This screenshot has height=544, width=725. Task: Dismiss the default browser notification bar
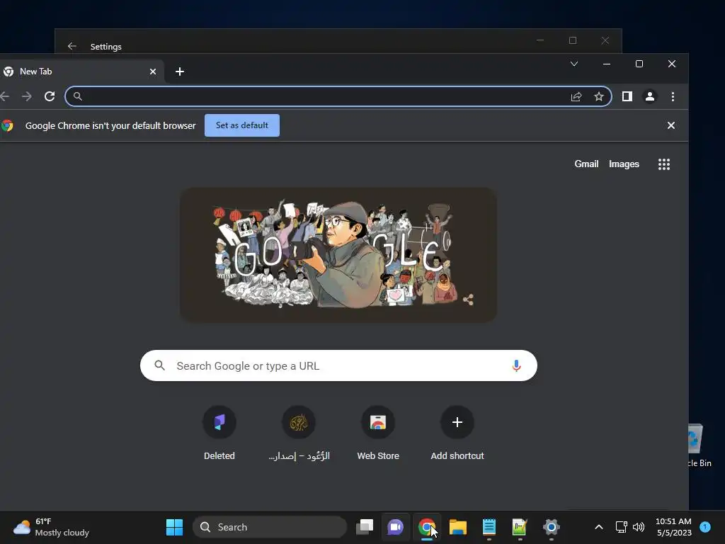[x=671, y=125]
